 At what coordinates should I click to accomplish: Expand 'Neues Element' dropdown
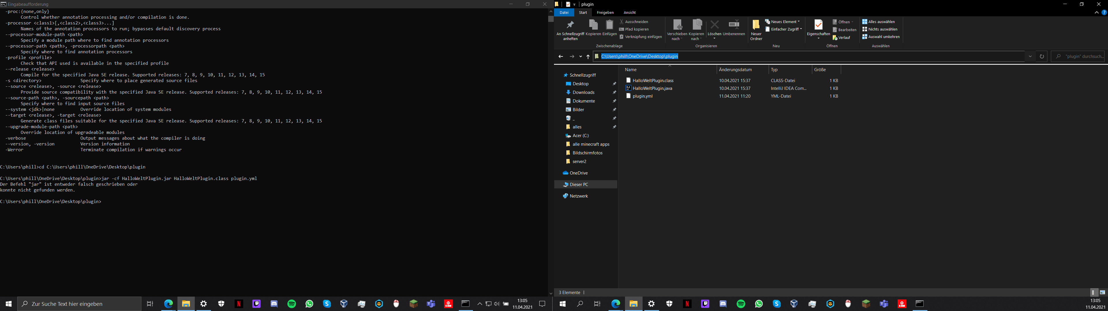[783, 22]
